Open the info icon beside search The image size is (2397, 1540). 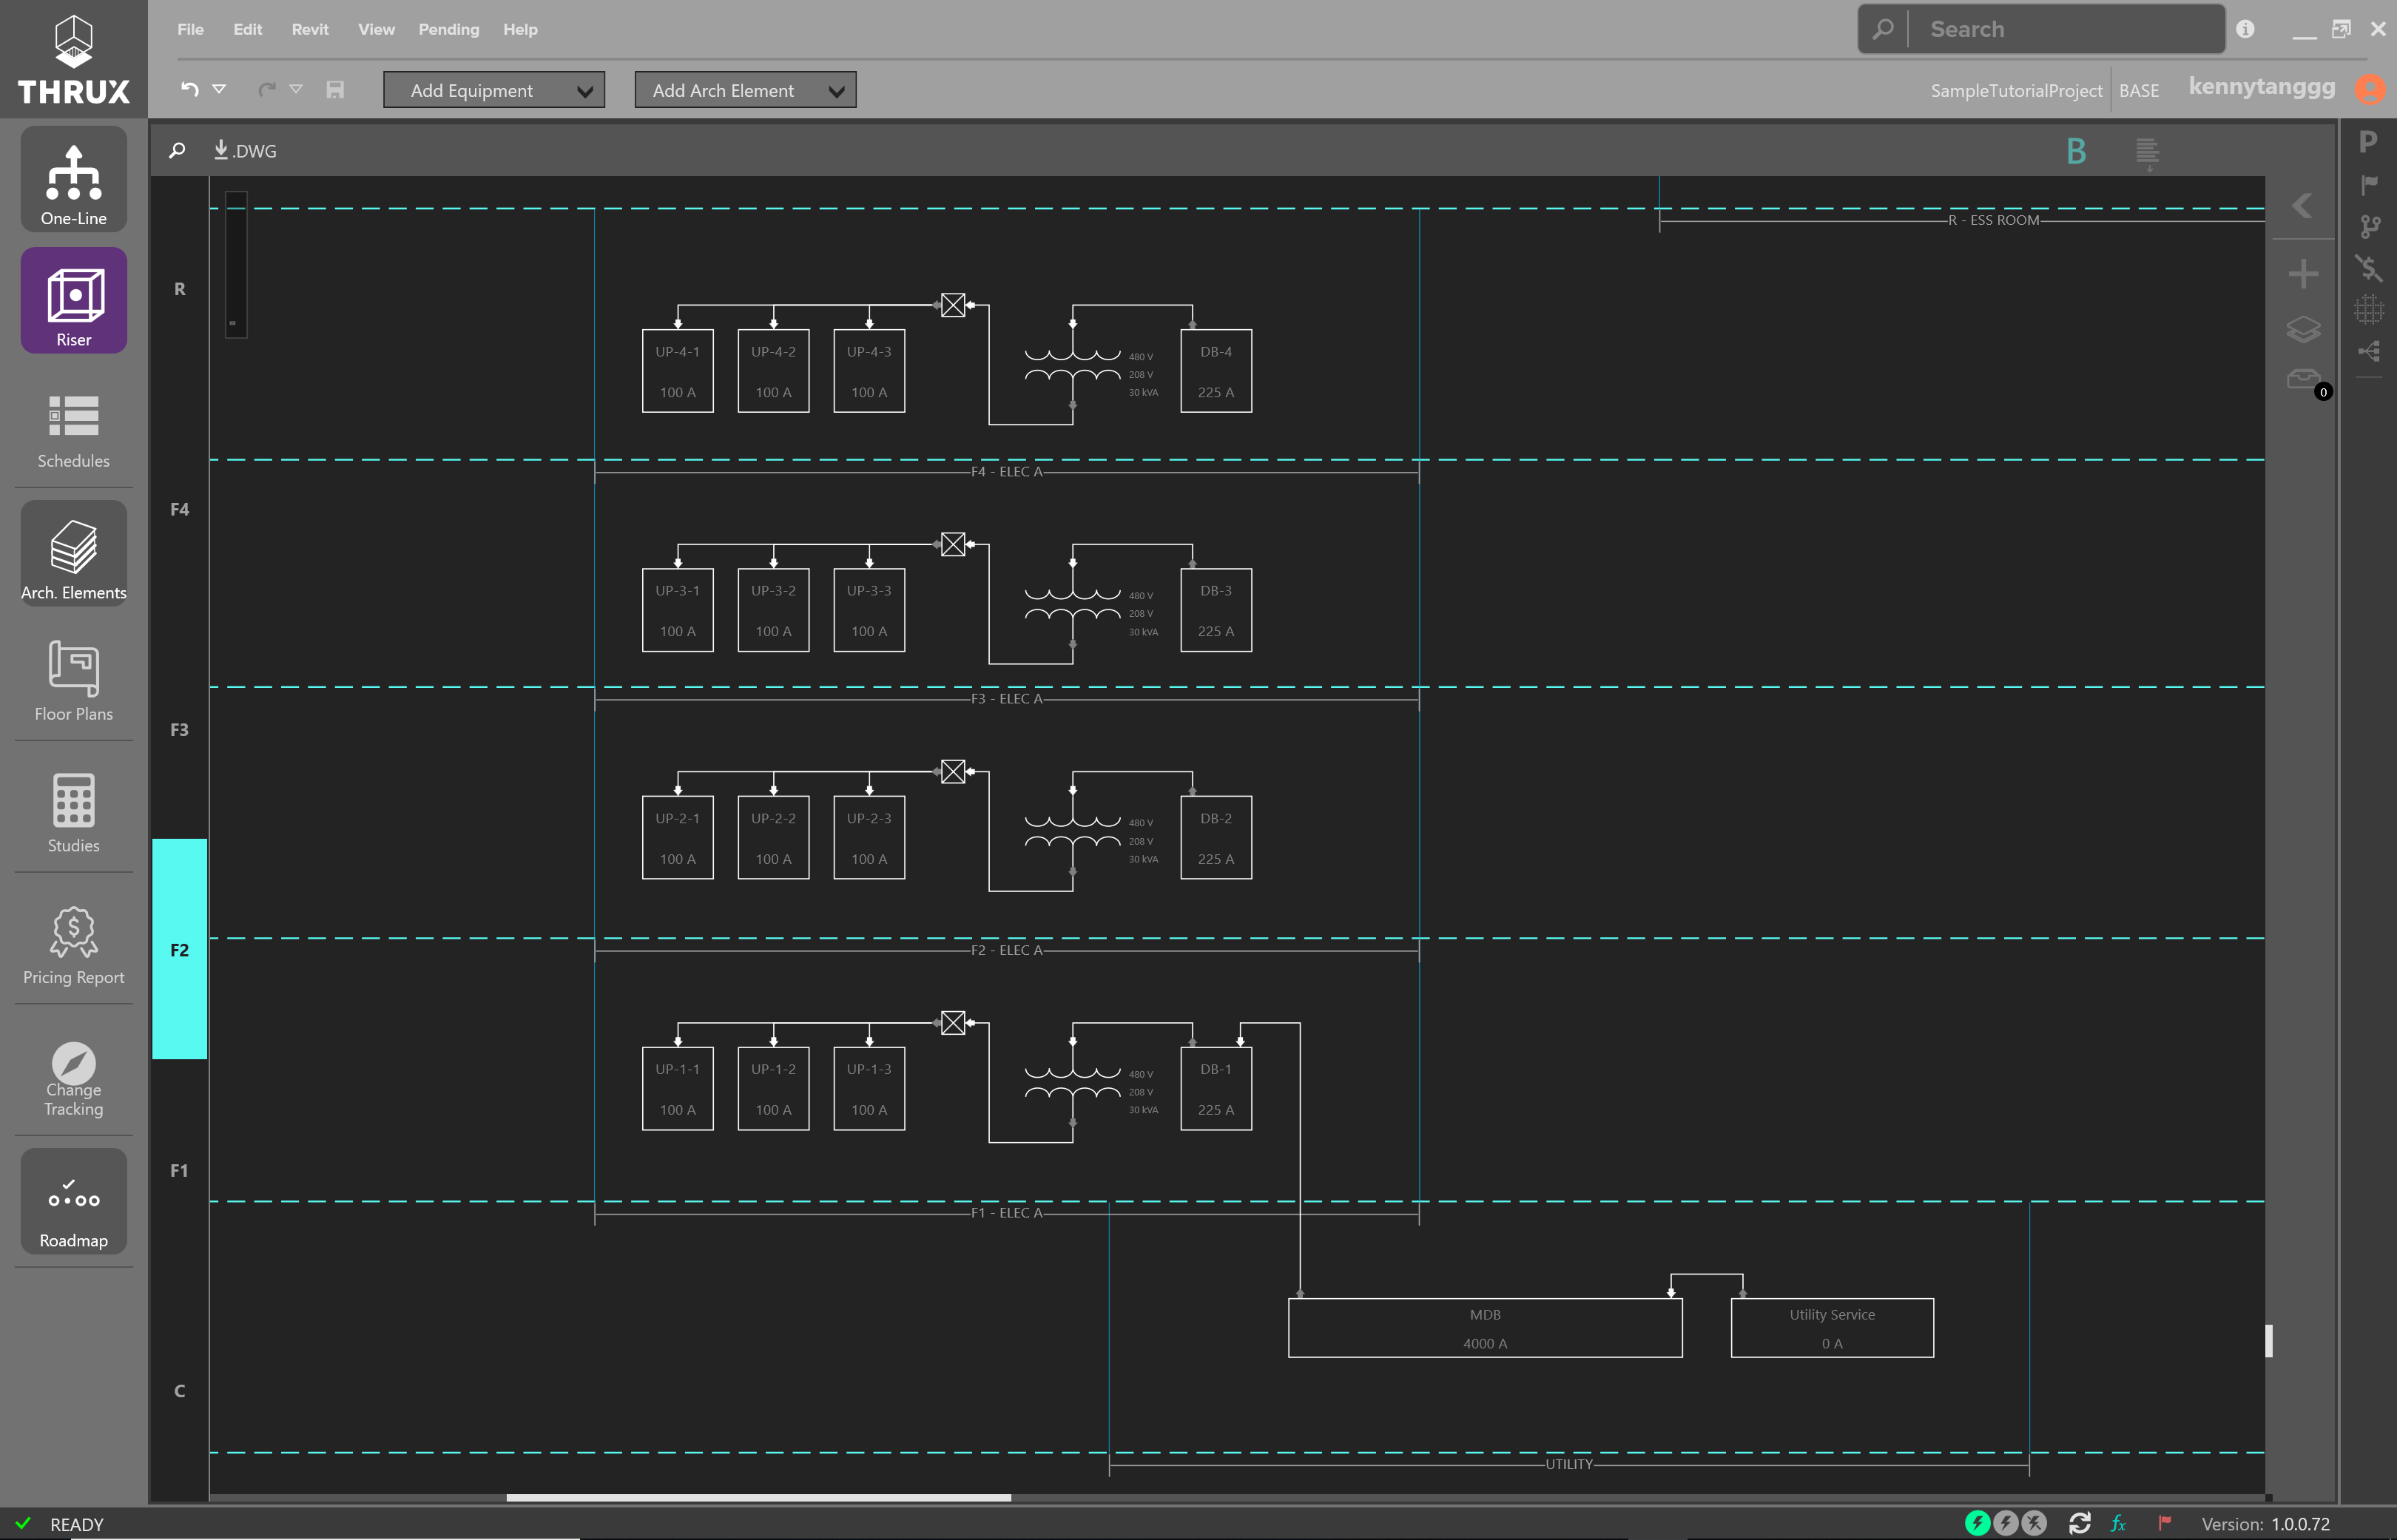(x=2245, y=29)
